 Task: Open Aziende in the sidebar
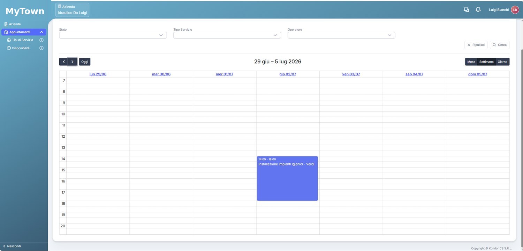[15, 24]
